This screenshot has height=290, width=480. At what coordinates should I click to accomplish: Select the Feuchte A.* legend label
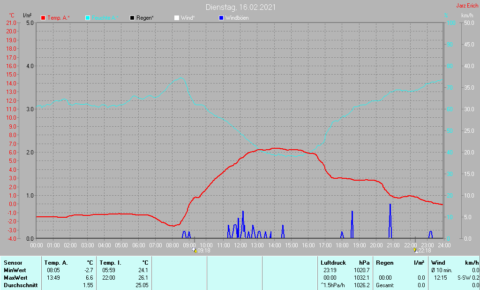105,18
